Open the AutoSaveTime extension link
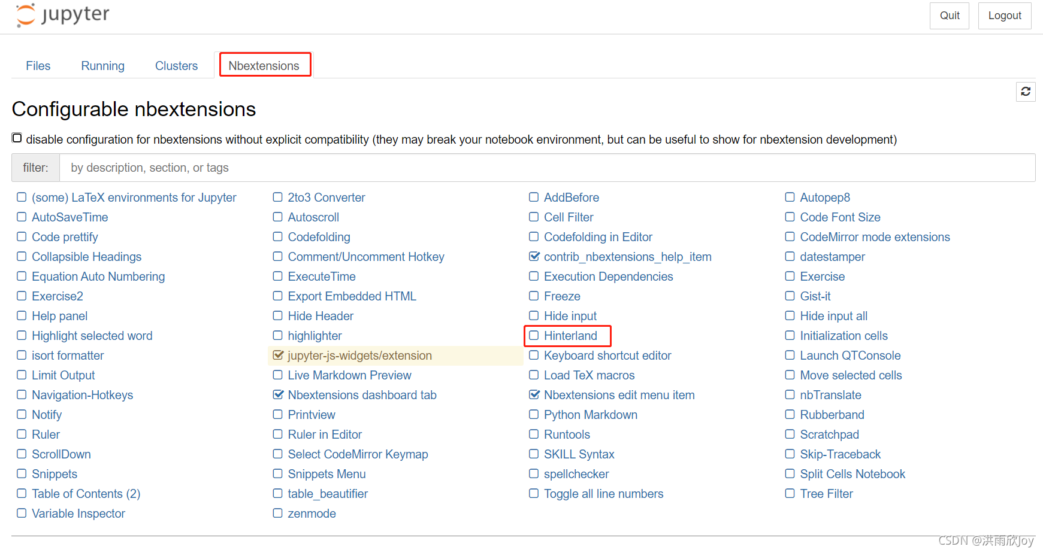Image resolution: width=1043 pixels, height=553 pixels. [70, 217]
